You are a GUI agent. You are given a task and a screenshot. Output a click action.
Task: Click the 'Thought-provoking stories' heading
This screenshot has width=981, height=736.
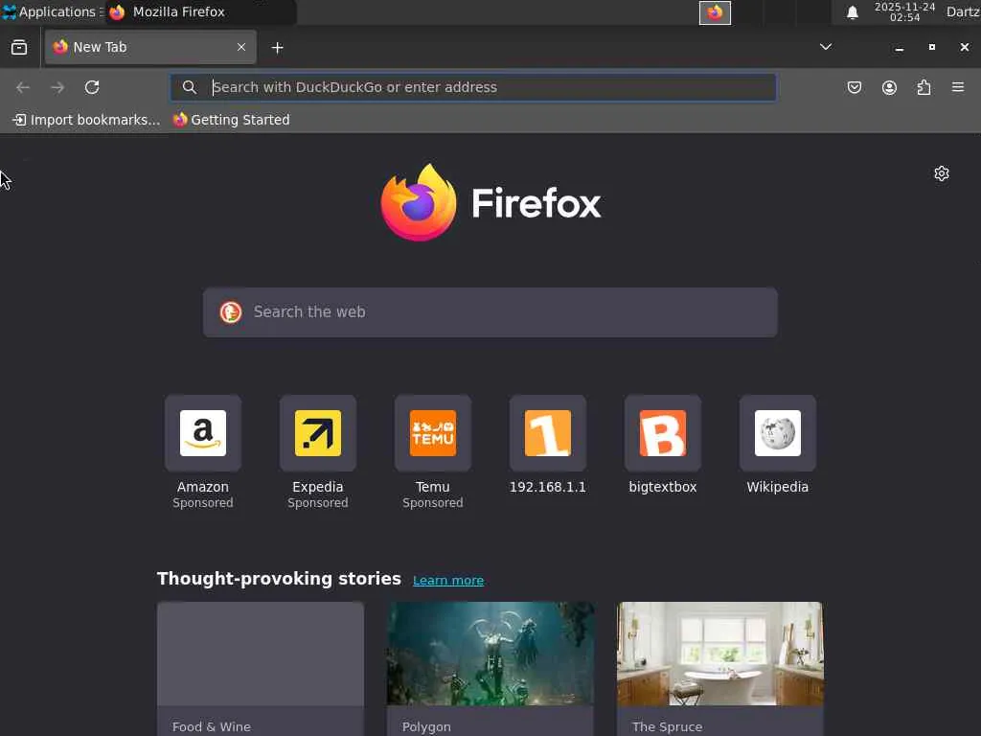point(279,579)
